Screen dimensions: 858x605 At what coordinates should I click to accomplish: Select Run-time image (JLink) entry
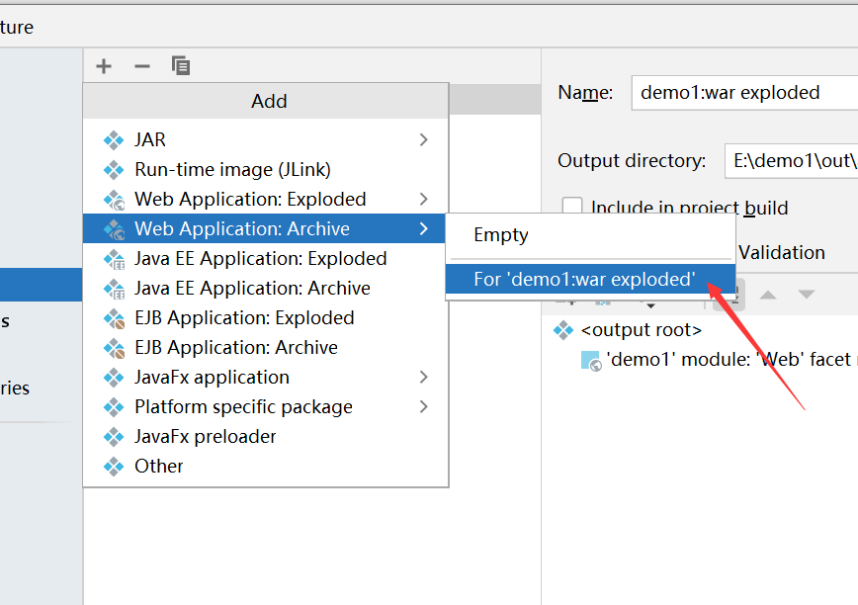[x=232, y=170]
